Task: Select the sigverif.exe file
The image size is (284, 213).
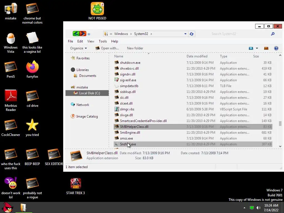Action: tap(193, 80)
